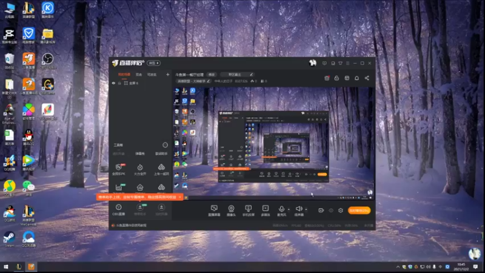Image resolution: width=485 pixels, height=273 pixels.
Task: Toggle visibility eye of 全屏 source
Action: pyautogui.click(x=113, y=83)
